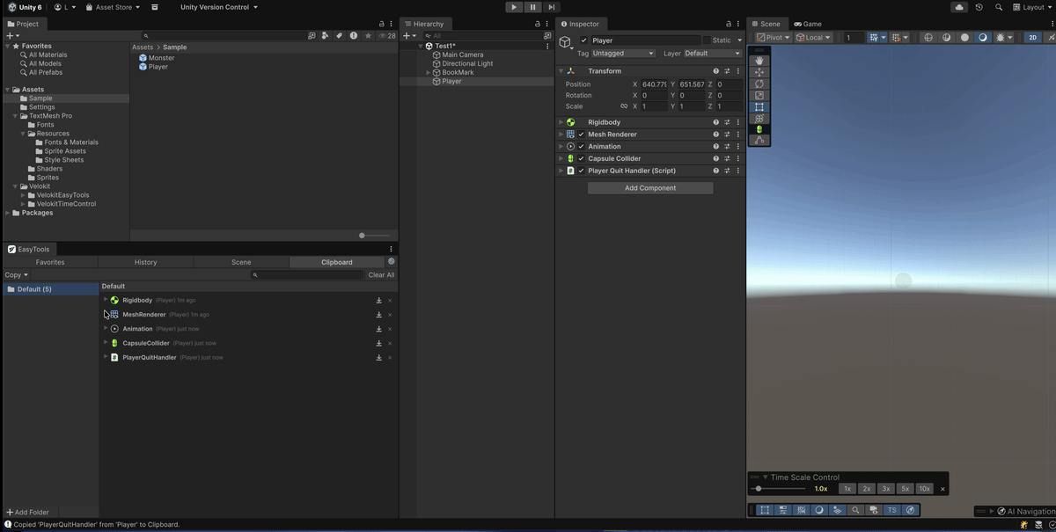Select the Rect Transform tool
This screenshot has width=1056, height=532.
point(759,106)
